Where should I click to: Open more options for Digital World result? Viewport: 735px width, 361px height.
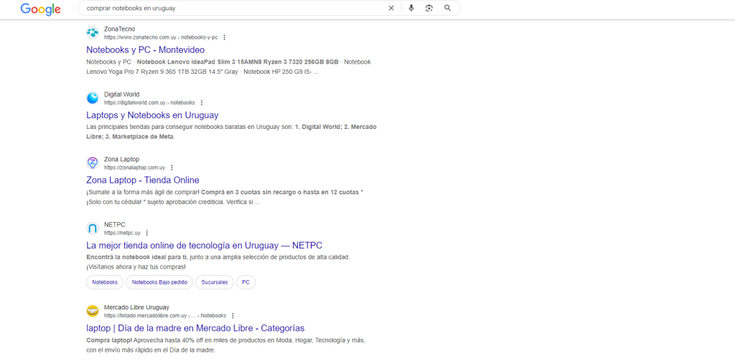click(x=202, y=102)
